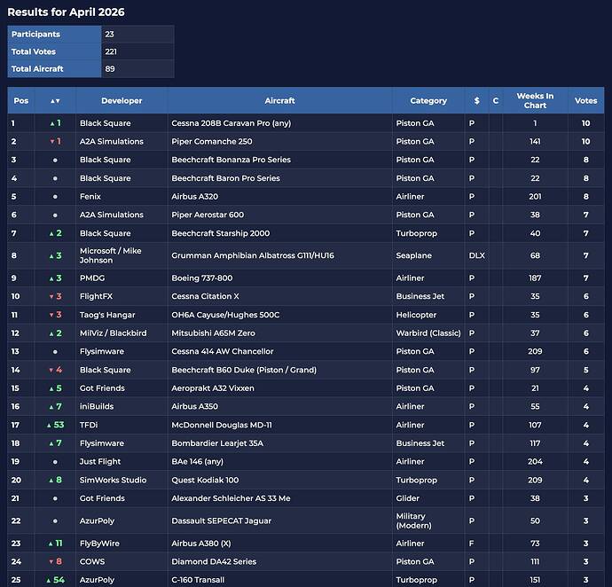
Task: Sort table by Category column header
Action: (428, 101)
